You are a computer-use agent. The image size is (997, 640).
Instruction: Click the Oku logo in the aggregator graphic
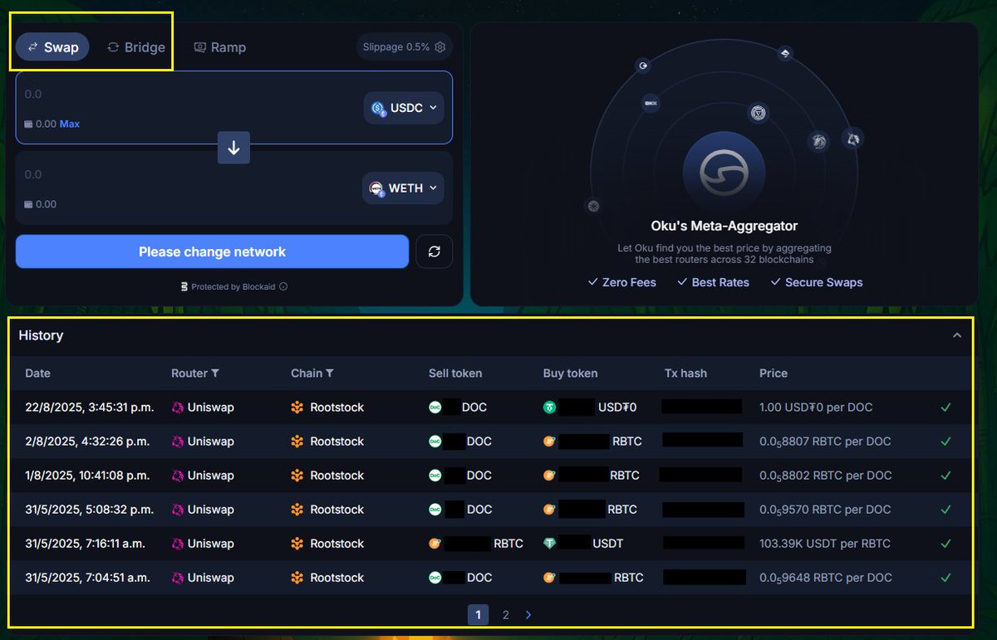pyautogui.click(x=724, y=173)
